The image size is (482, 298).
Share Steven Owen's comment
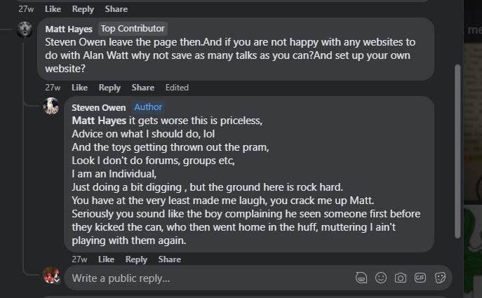[x=170, y=259]
